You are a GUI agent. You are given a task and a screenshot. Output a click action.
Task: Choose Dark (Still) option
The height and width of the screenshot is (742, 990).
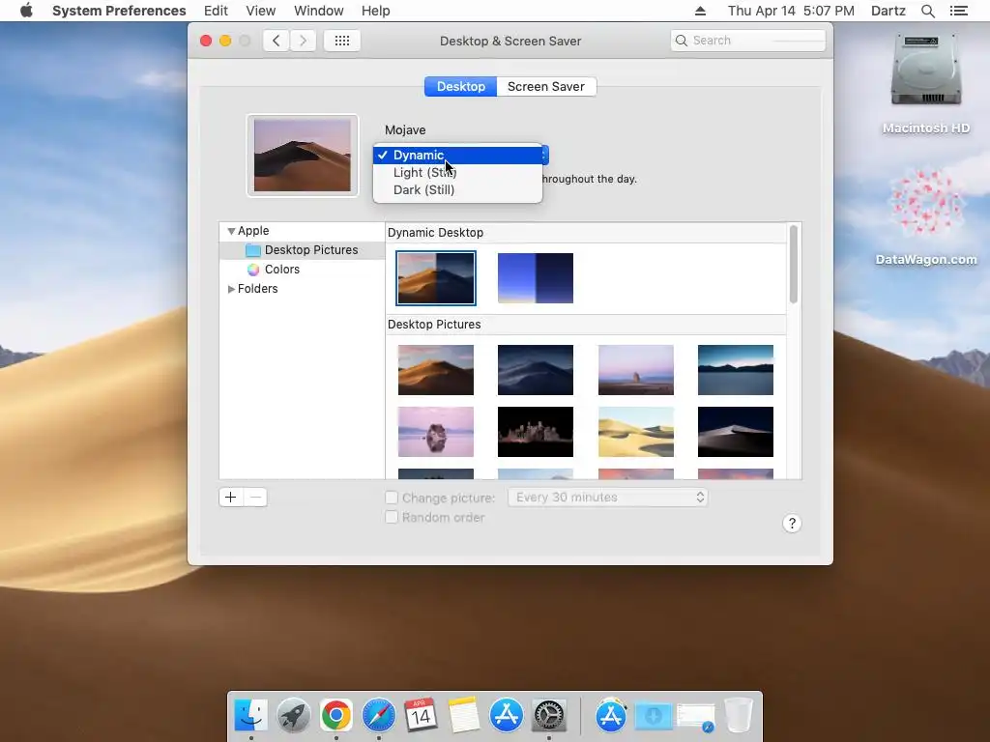457,190
